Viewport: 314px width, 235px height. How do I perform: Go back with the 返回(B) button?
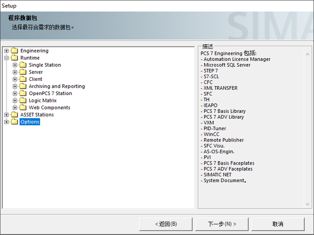pyautogui.click(x=166, y=224)
